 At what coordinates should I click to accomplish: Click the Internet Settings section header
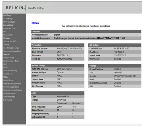(x=58, y=66)
